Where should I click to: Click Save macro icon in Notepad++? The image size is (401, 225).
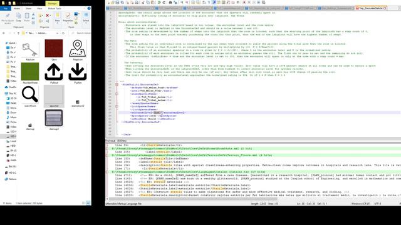click(x=263, y=2)
